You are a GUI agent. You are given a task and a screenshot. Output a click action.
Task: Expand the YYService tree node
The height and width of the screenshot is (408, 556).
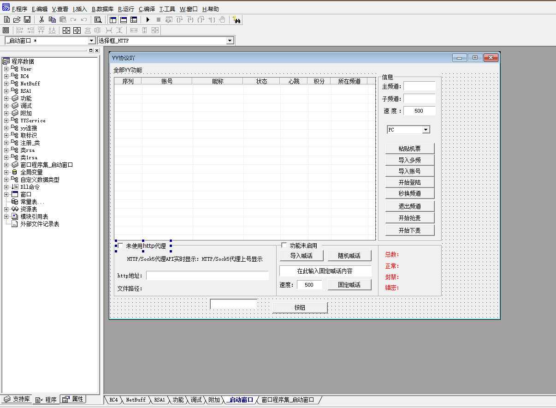tap(6, 120)
